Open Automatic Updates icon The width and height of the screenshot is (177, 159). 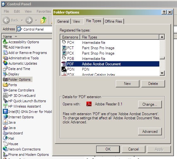[5, 63]
